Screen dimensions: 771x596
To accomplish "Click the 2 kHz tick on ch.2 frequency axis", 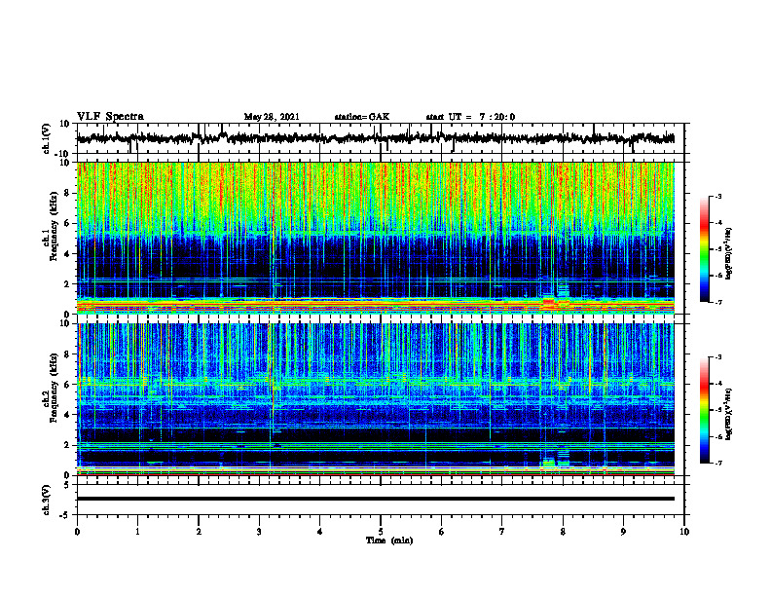I will click(x=67, y=445).
